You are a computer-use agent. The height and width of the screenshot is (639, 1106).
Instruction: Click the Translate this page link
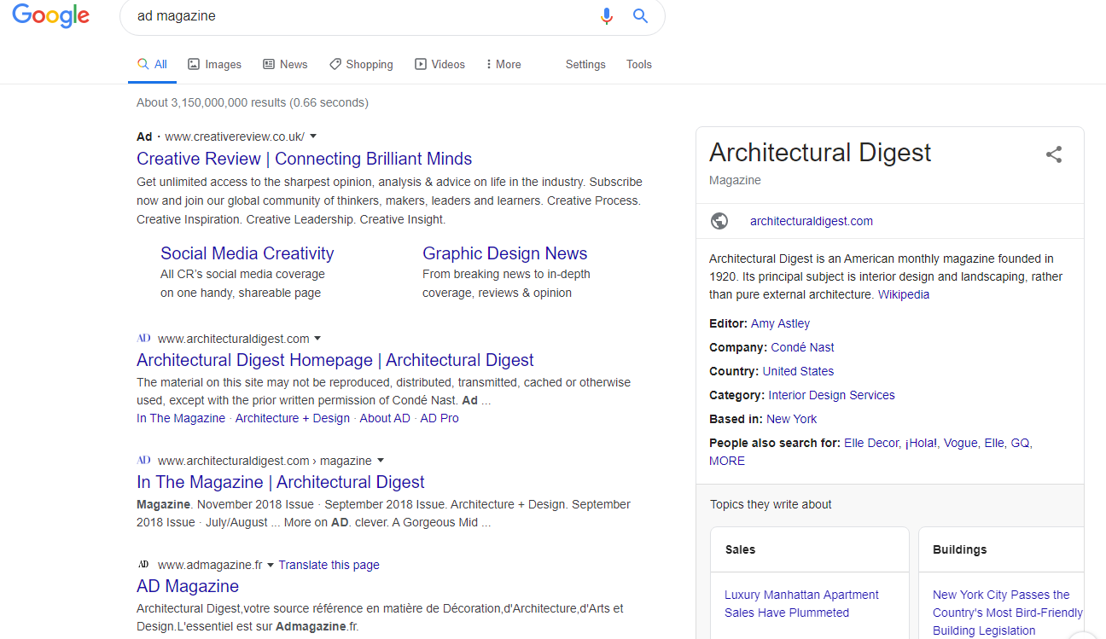point(329,565)
